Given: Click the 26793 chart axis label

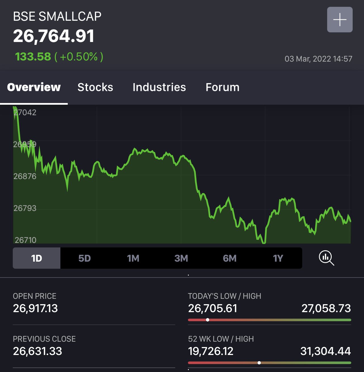Looking at the screenshot, I should coord(25,208).
